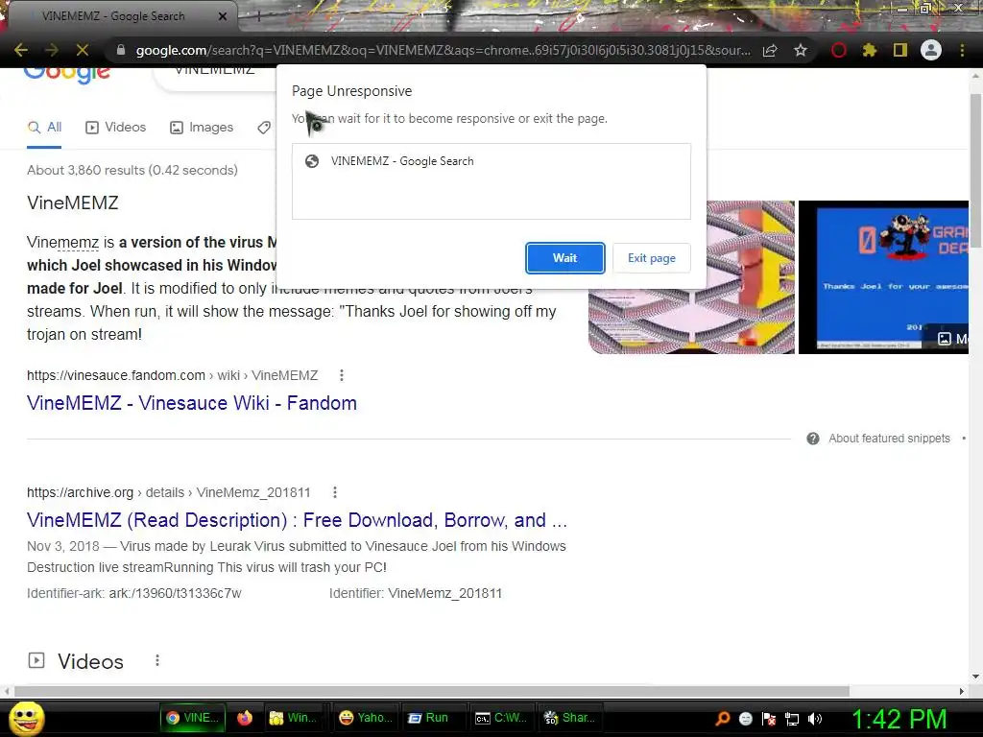Open a new tab with plus button
The width and height of the screenshot is (983, 737).
257,17
